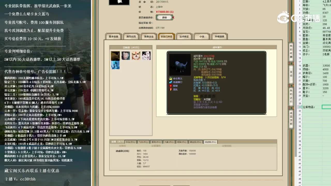The image size is (331, 186).
Task: Switch to the 法术修正 tab
Action: pyautogui.click(x=185, y=36)
